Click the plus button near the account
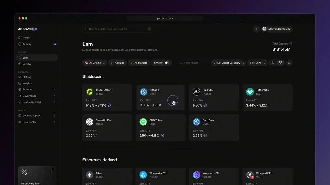 click(x=256, y=29)
